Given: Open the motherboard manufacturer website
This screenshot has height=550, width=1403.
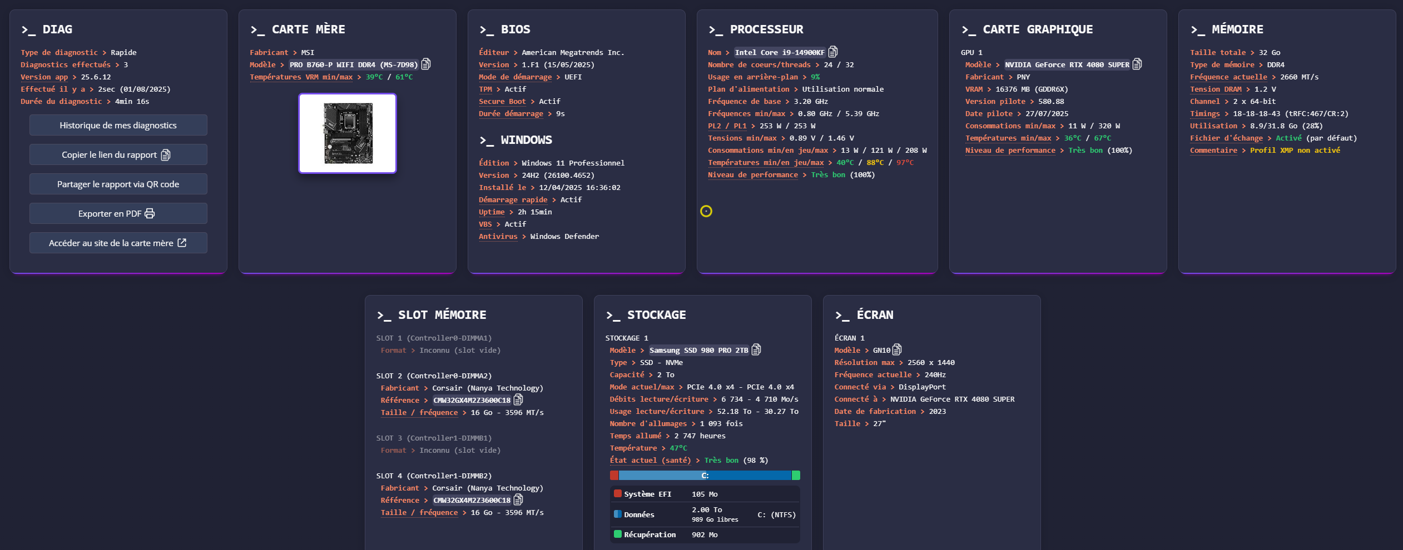Looking at the screenshot, I should coord(118,243).
